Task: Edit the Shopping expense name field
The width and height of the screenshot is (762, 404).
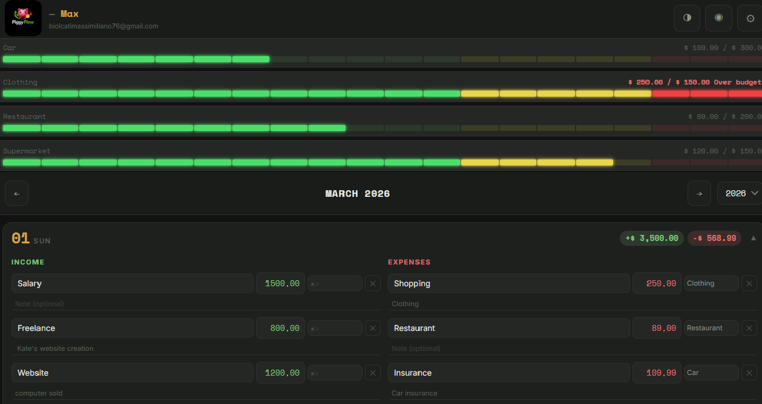Action: [x=508, y=283]
